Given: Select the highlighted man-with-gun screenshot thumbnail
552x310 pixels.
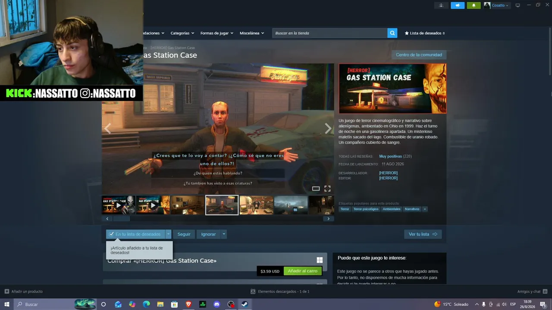Looking at the screenshot, I should 222,205.
